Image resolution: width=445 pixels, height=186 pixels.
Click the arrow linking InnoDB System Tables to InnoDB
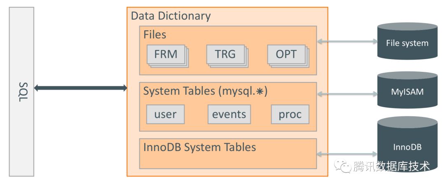347,154
